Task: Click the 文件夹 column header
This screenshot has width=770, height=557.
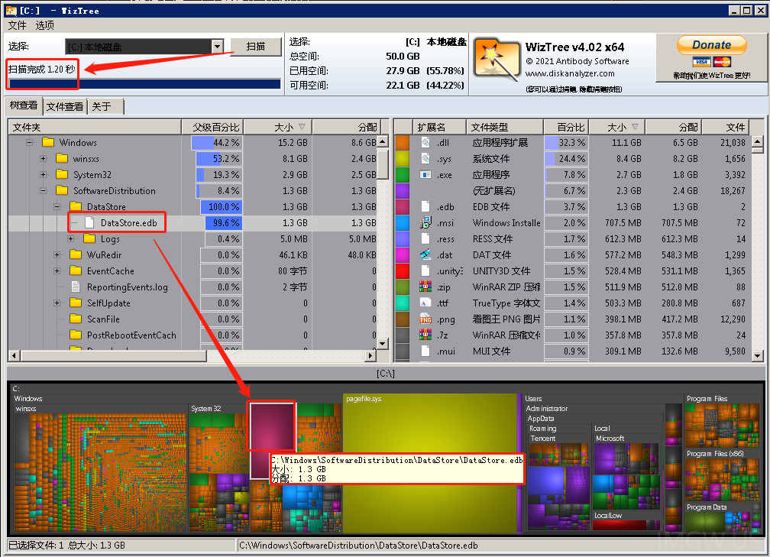Action: click(x=95, y=127)
